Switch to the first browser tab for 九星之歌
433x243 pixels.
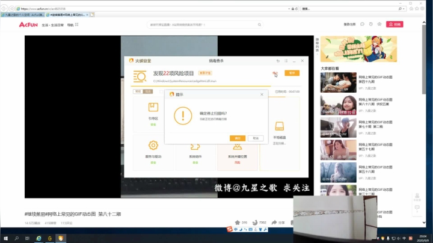tap(23, 14)
